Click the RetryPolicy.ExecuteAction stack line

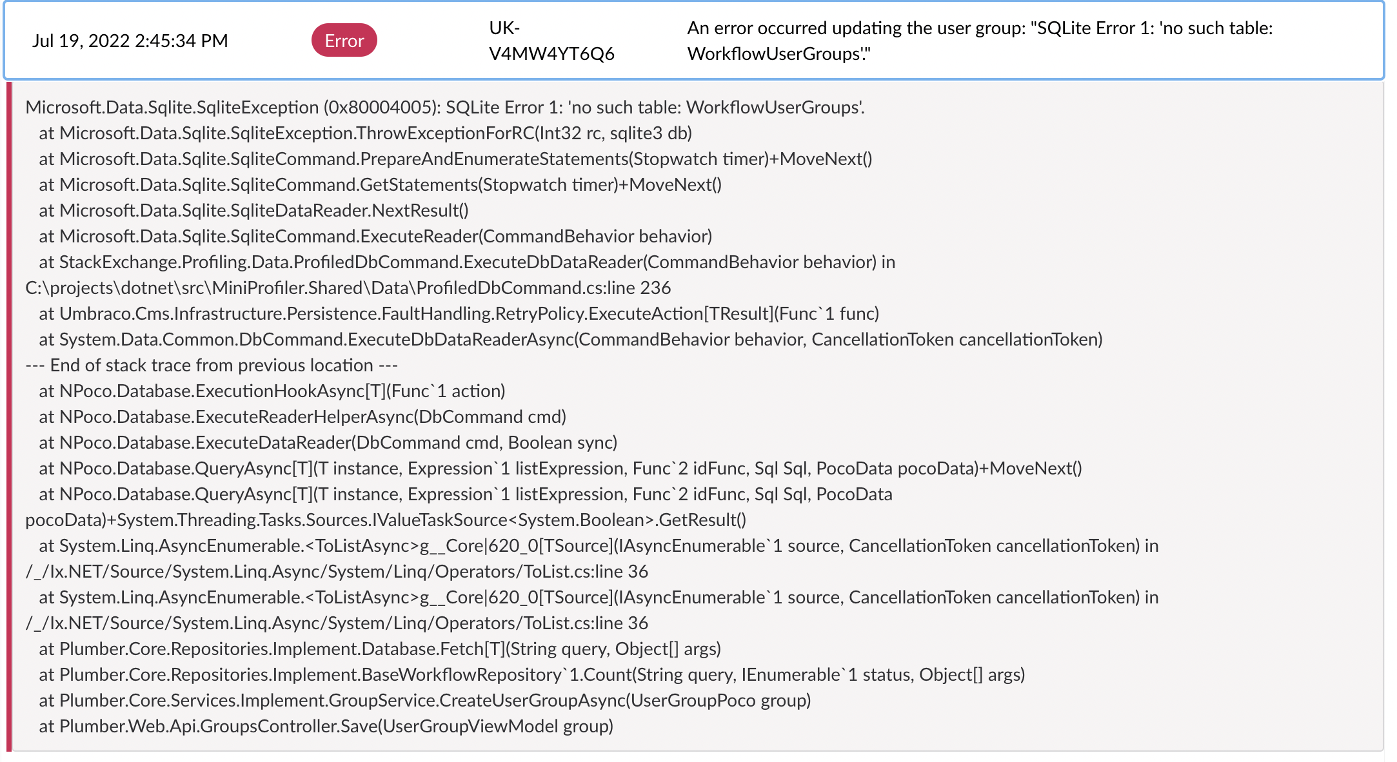[x=459, y=313]
